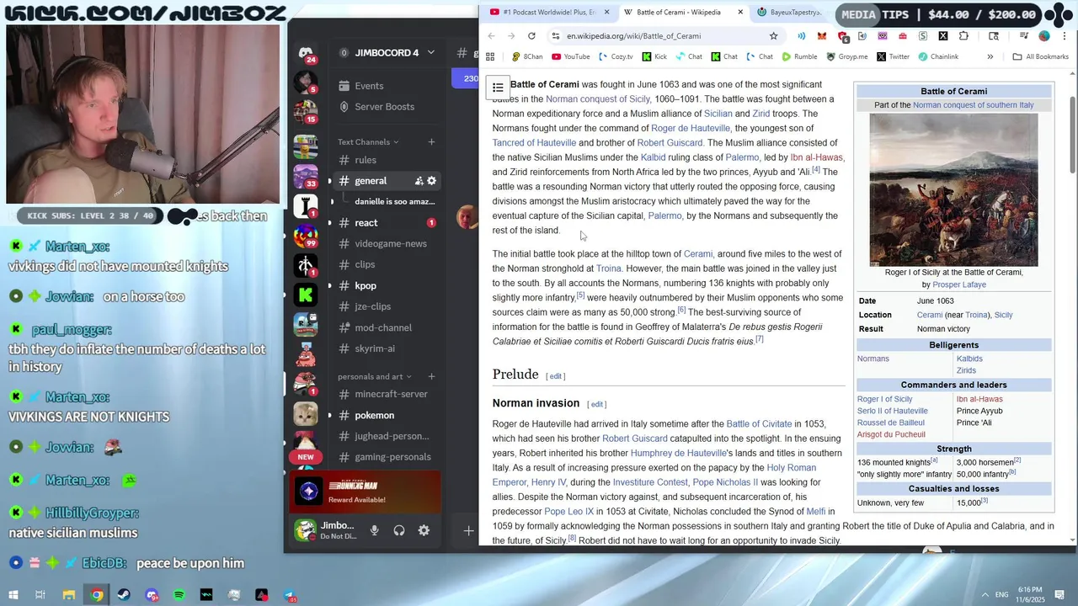The image size is (1078, 606).
Task: Open the Rumble bookmark
Action: (x=799, y=56)
